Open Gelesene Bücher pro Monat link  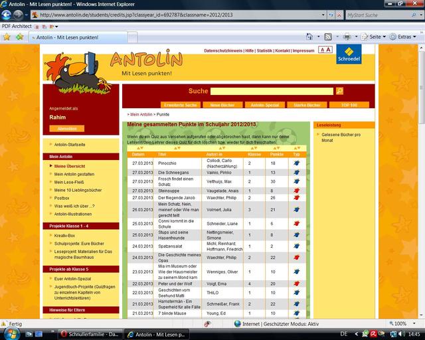[341, 137]
